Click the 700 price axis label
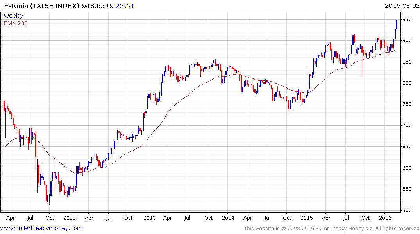 (407, 126)
